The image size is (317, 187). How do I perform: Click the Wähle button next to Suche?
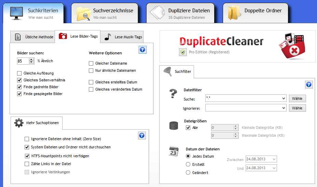(297, 99)
